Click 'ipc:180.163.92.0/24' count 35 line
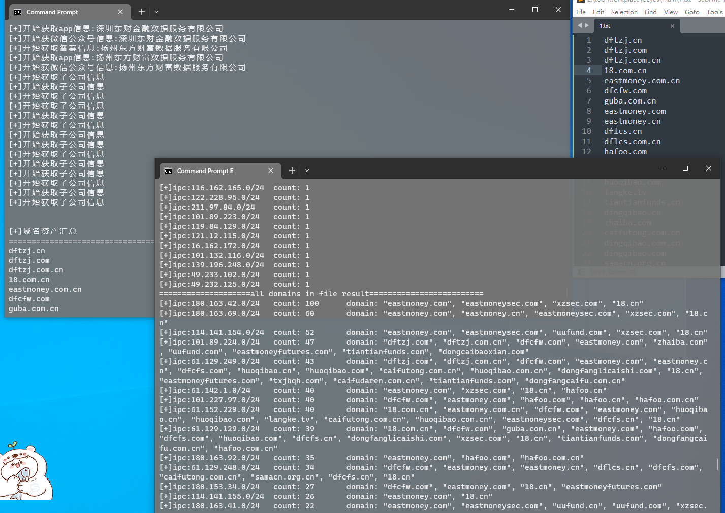The image size is (725, 513). point(371,458)
